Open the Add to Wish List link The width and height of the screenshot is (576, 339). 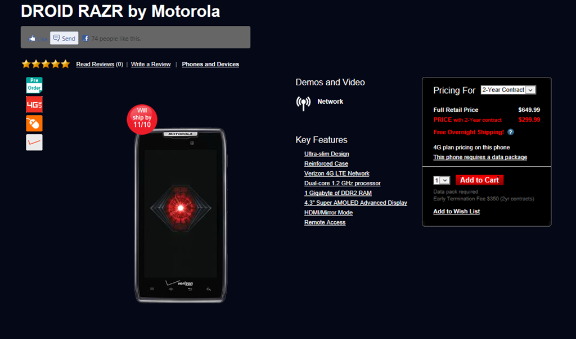456,212
